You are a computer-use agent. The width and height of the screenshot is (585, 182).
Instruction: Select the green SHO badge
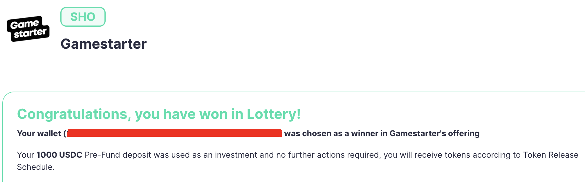tap(83, 17)
